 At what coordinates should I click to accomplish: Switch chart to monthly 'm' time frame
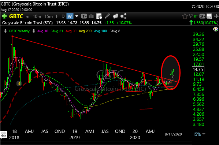coord(27,16)
